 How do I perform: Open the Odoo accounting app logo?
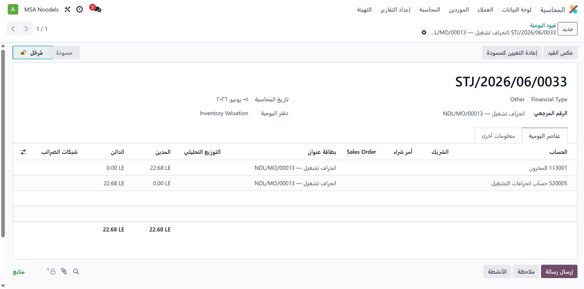point(573,9)
